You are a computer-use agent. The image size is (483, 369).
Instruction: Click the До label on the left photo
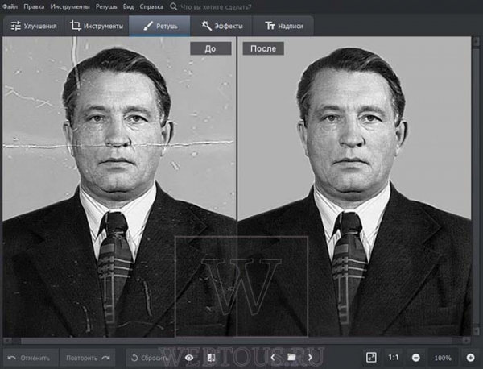coord(211,48)
